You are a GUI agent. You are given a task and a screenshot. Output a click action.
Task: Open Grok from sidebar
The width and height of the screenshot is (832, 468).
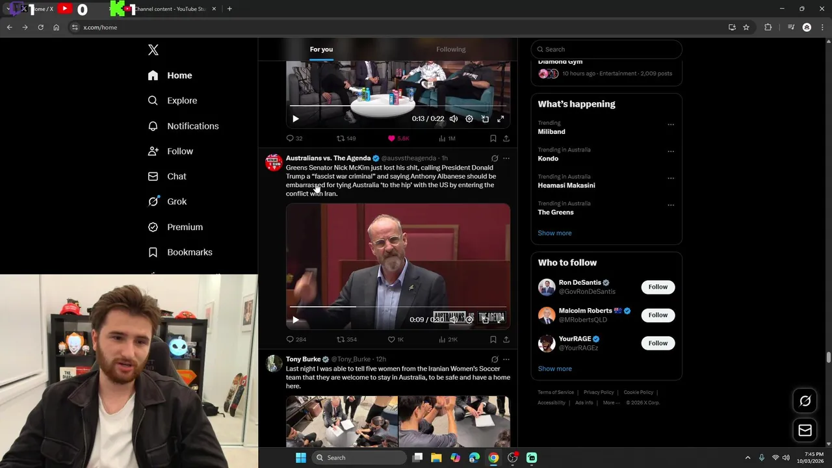tap(167, 201)
